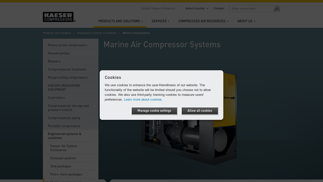
Task: Click the Products and Solutions breadcrumb
Action: [x=57, y=33]
